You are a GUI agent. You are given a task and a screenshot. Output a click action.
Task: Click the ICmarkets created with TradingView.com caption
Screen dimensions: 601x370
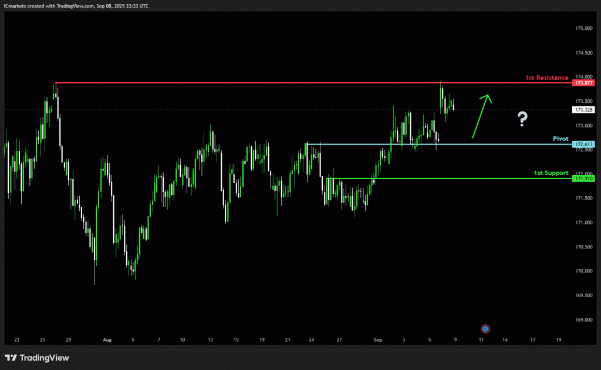pyautogui.click(x=76, y=6)
